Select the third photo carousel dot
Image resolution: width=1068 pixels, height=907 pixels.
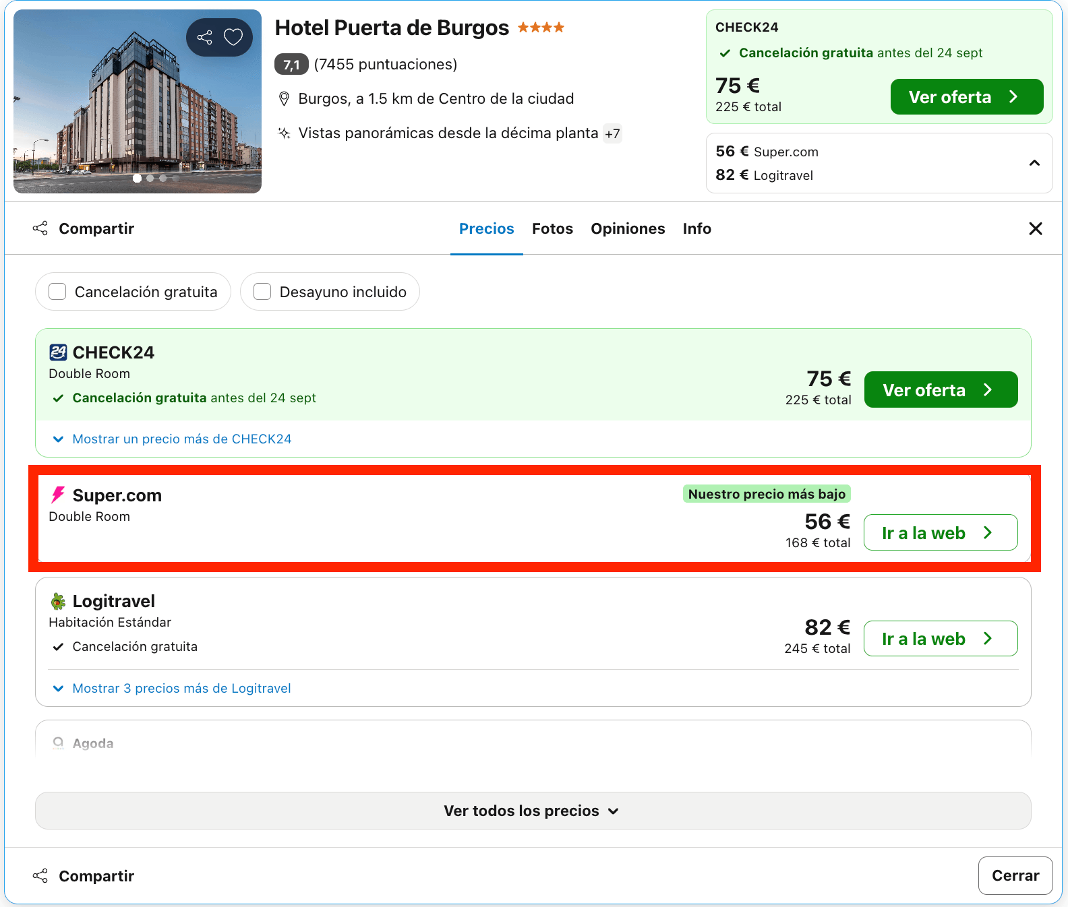162,179
